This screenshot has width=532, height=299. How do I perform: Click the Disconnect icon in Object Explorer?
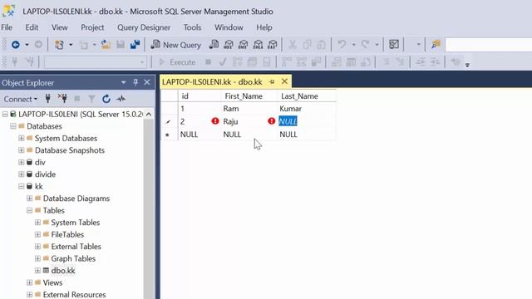click(62, 99)
